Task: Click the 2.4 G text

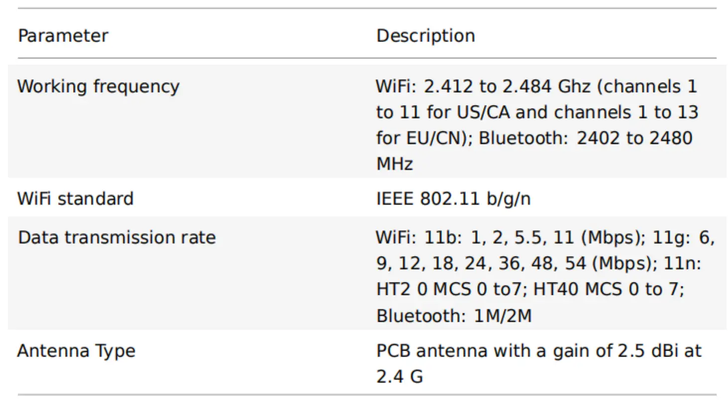Action: pos(400,377)
